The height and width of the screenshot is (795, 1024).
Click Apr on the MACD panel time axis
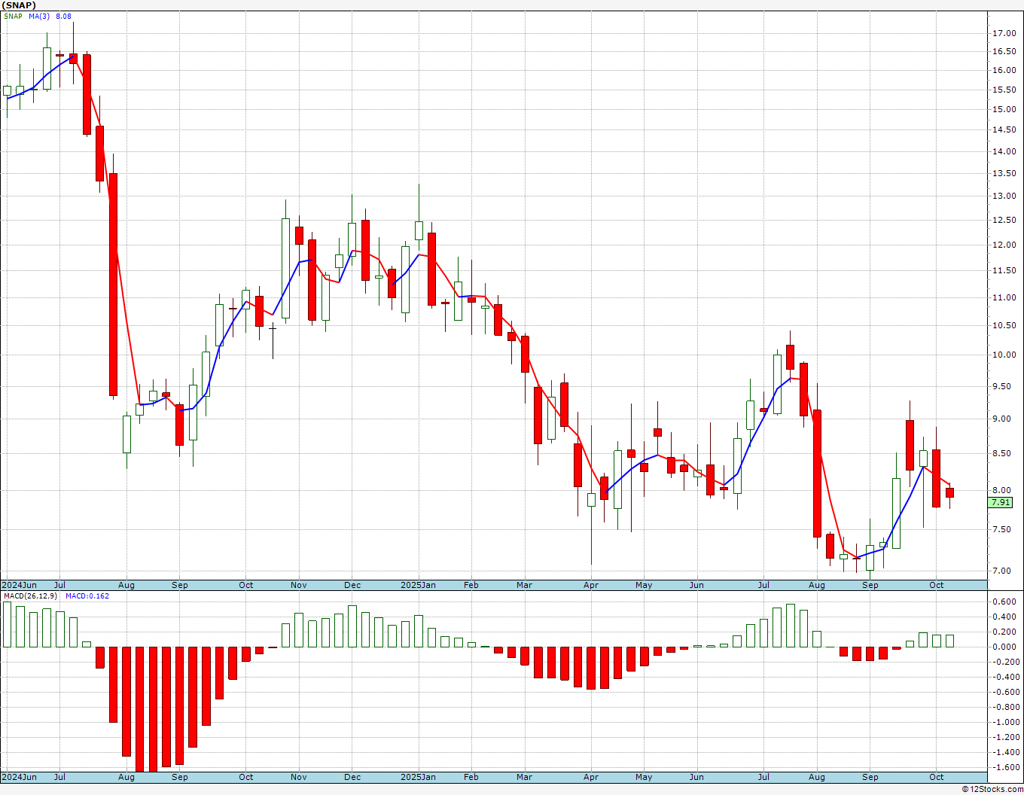pyautogui.click(x=591, y=777)
